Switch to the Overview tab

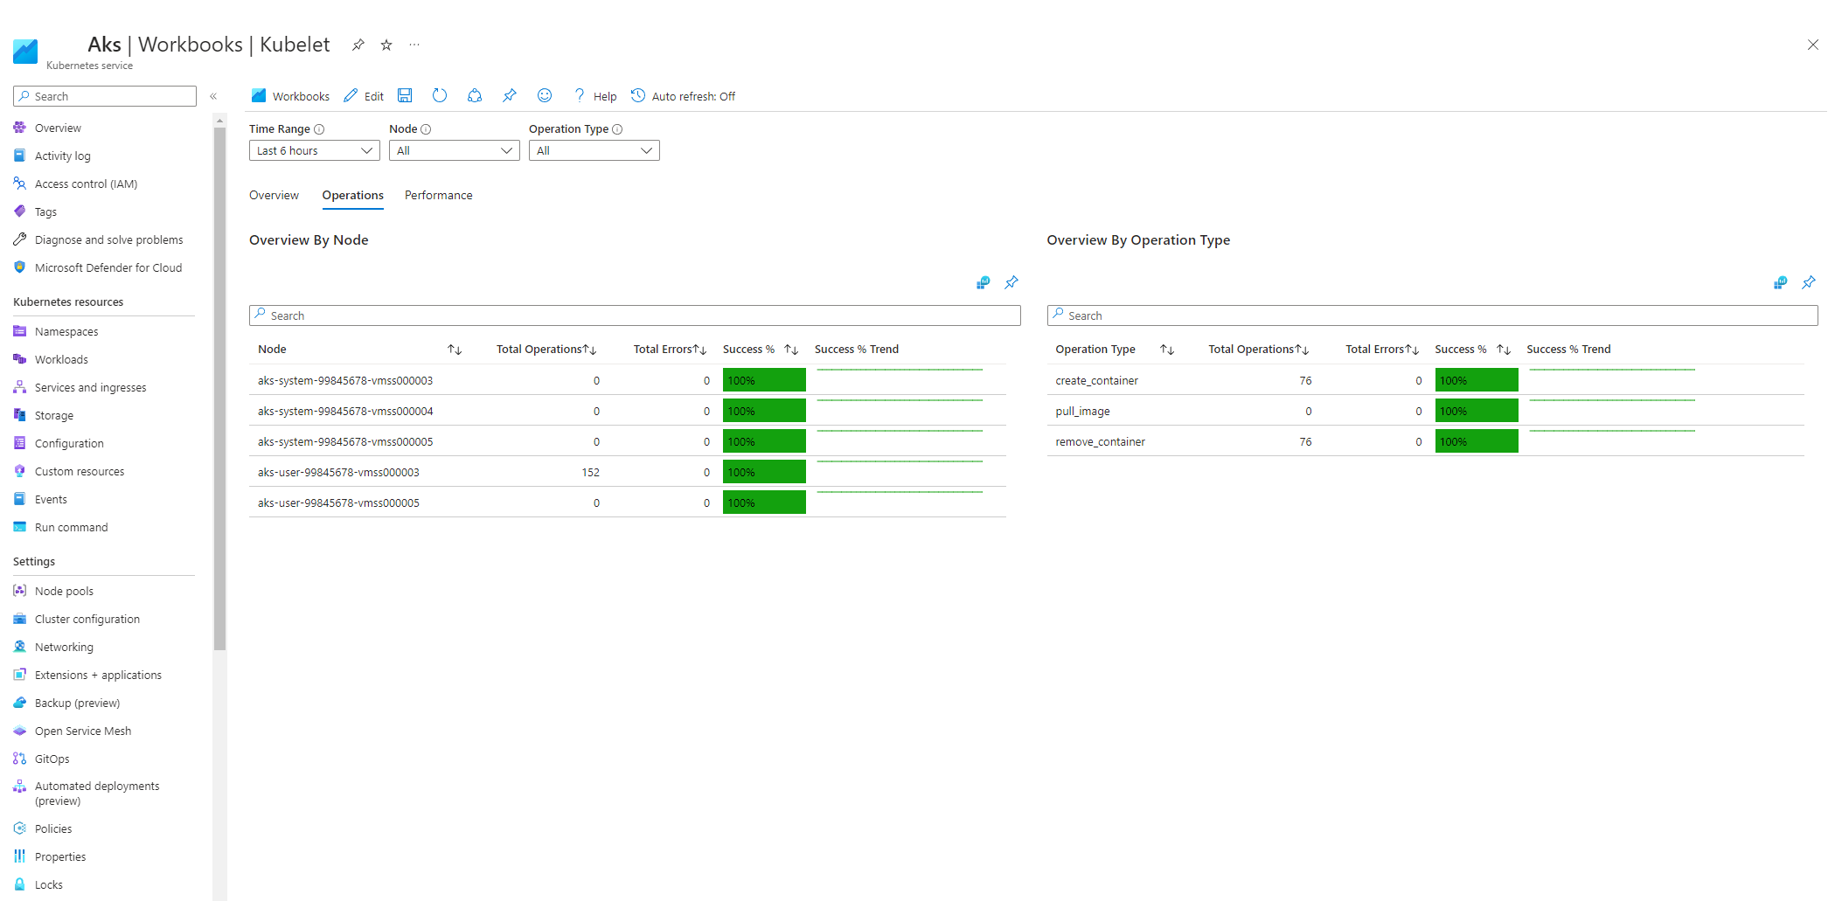(x=274, y=195)
